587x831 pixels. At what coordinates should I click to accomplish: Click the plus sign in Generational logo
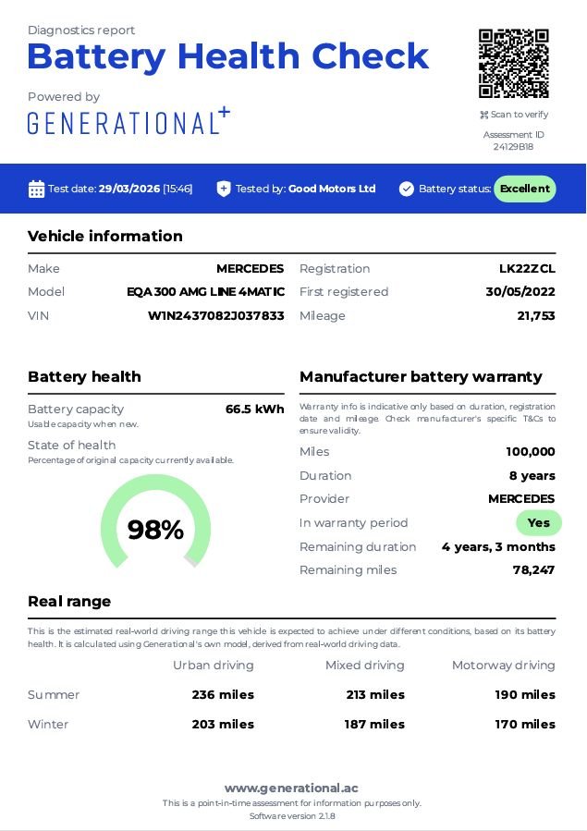tap(224, 113)
